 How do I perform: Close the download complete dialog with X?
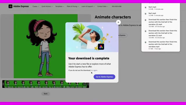pos(118,22)
